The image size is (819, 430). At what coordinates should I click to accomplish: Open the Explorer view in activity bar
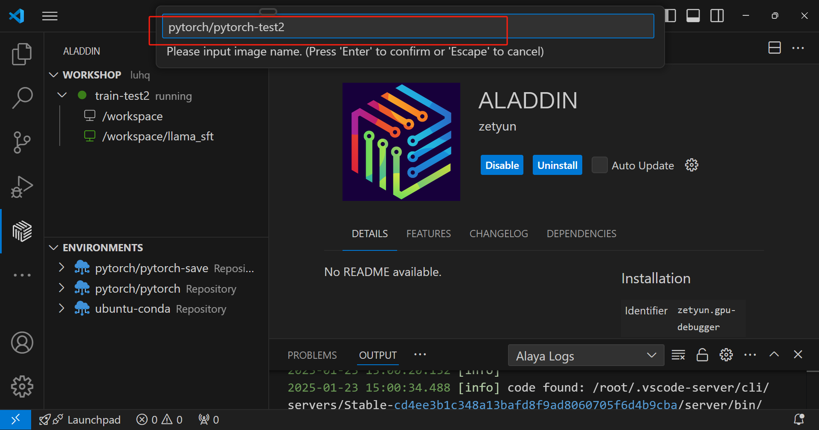click(x=22, y=54)
